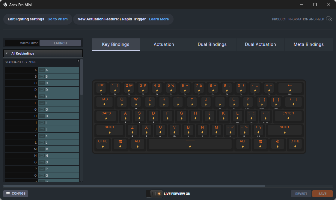Viewport: 336px width, 200px height.
Task: Select the ENTER key on keyboard diagram
Action: [288, 116]
